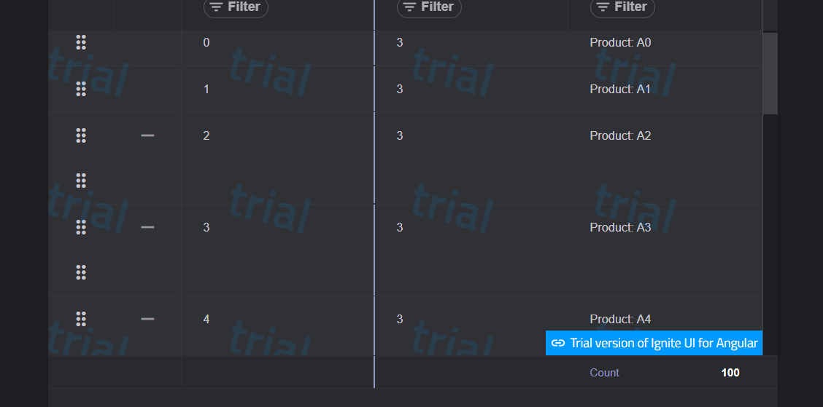Open Filter chip above the Product column
The height and width of the screenshot is (407, 823).
[622, 7]
